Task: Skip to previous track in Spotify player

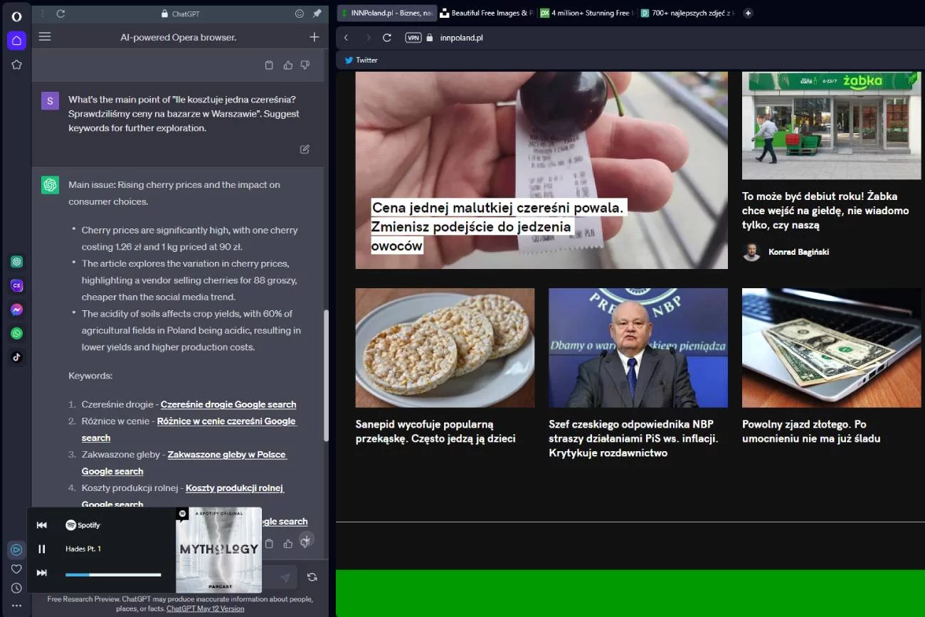Action: [x=42, y=525]
